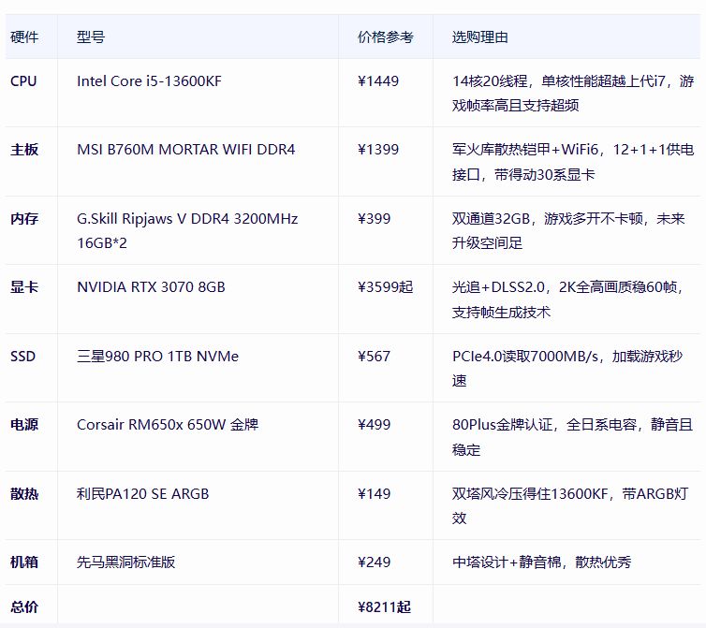Select the 显卡 row label

(x=24, y=287)
